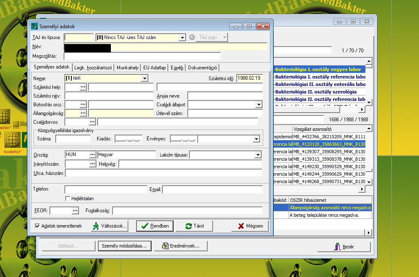Click the Foglalkozás input field
The image size is (419, 277).
point(187,211)
